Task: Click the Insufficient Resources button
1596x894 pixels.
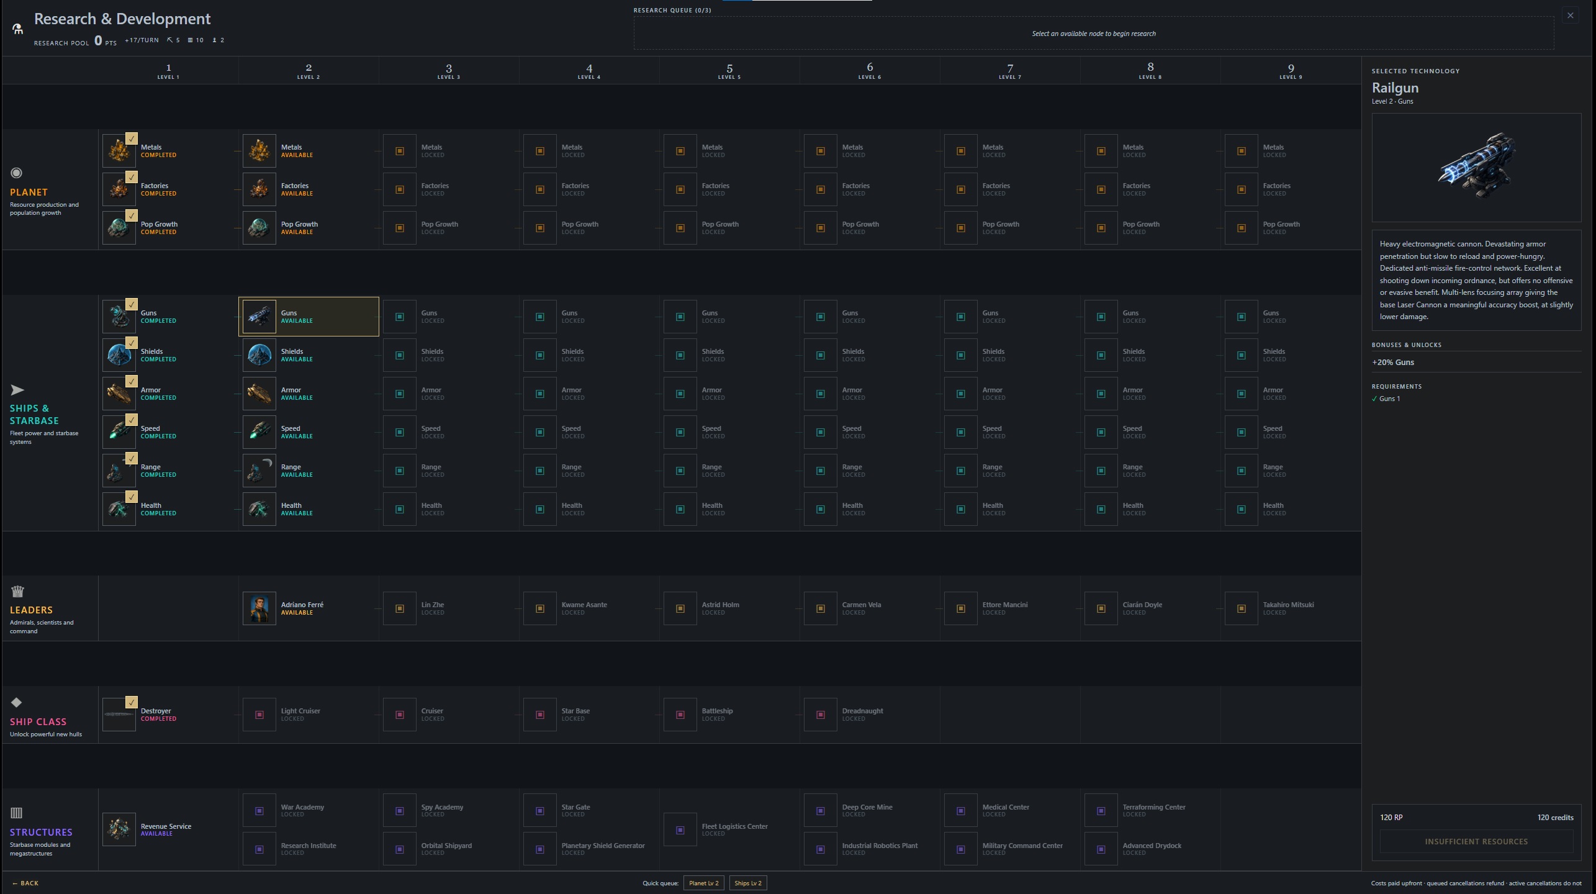Action: pyautogui.click(x=1476, y=842)
